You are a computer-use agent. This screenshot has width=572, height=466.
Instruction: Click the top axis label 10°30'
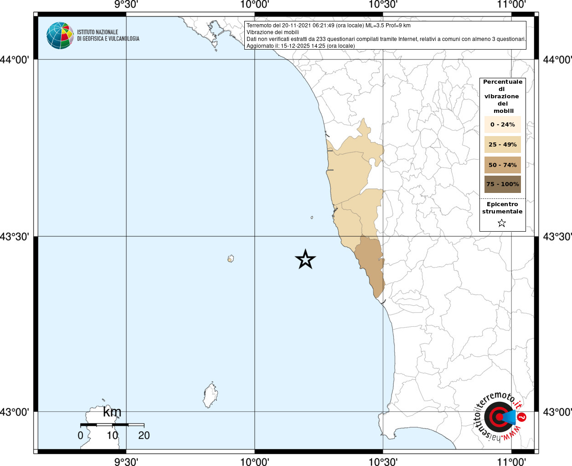tap(383, 5)
